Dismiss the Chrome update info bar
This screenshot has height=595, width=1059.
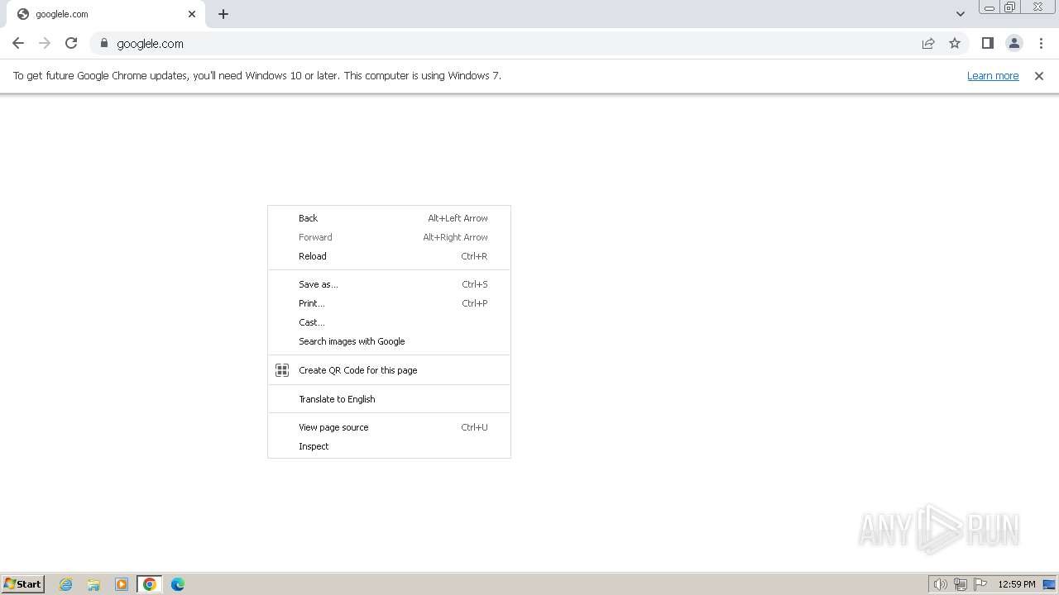[1038, 75]
